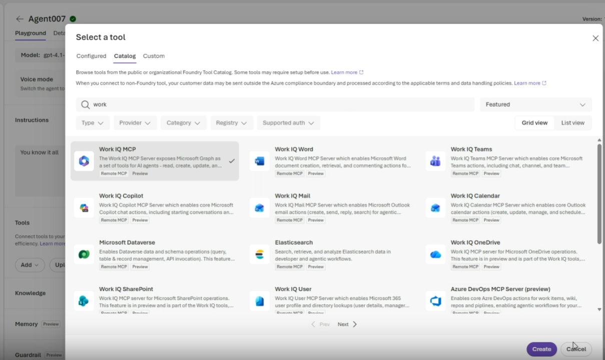605x360 pixels.
Task: Select the Work IQ Word title
Action: point(294,149)
